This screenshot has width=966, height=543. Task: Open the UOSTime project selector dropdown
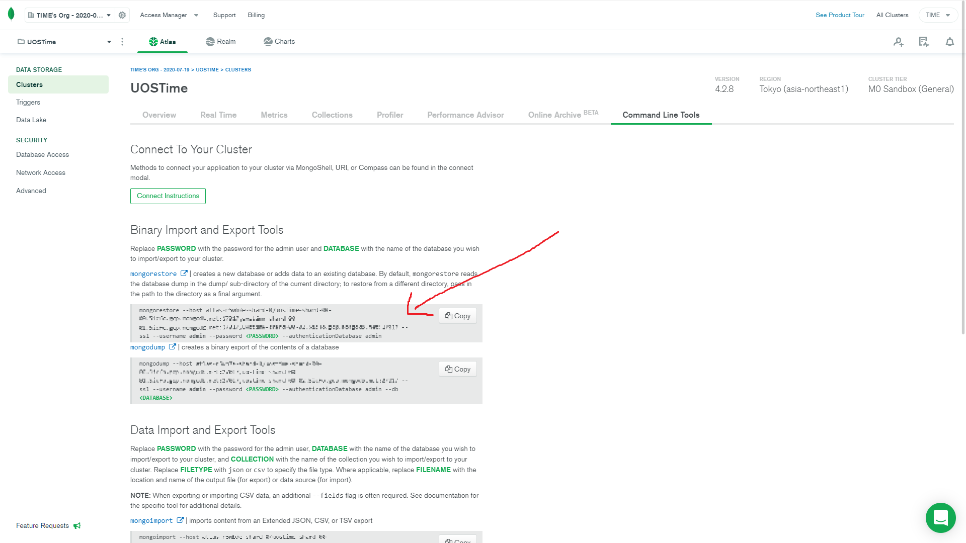[64, 42]
